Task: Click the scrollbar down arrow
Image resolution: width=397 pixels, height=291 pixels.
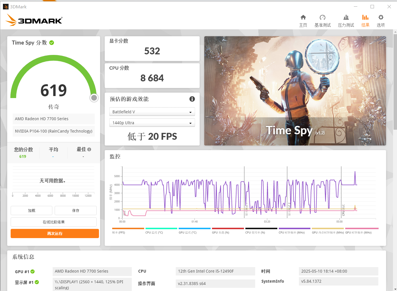Action: point(395,289)
